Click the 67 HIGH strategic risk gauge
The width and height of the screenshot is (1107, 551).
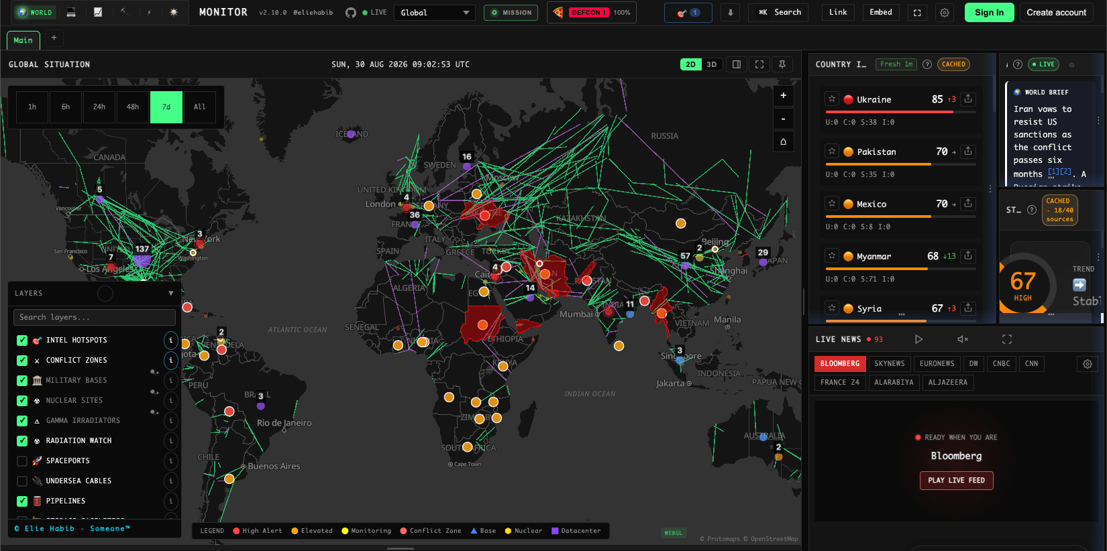pyautogui.click(x=1023, y=284)
